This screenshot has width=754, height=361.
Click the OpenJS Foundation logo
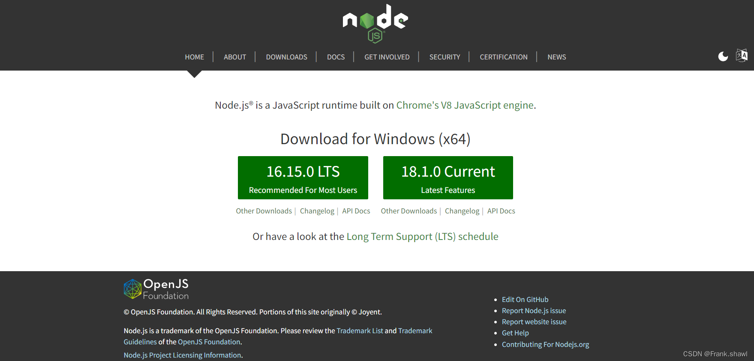pos(156,289)
